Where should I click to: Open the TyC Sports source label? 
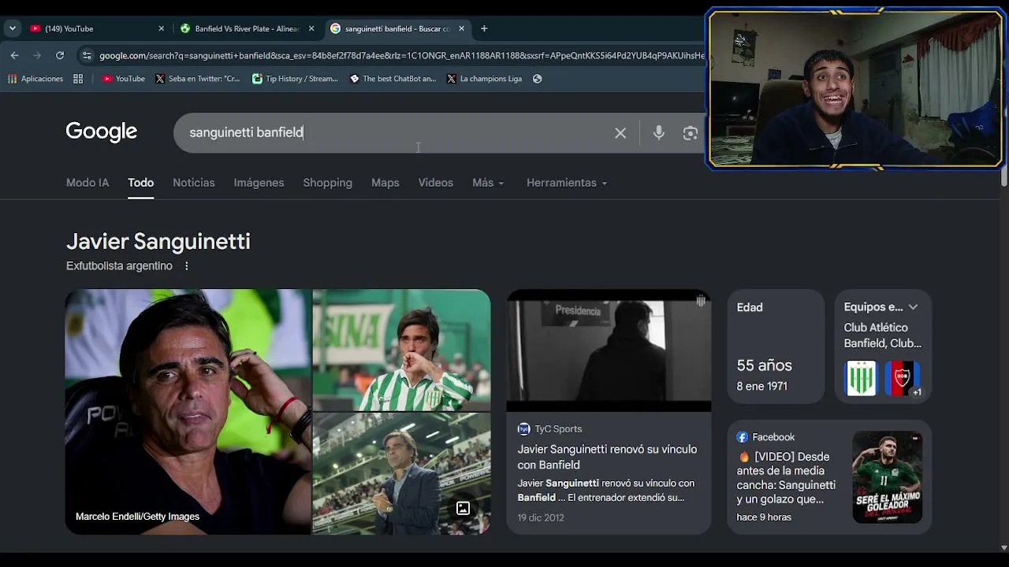(x=550, y=429)
